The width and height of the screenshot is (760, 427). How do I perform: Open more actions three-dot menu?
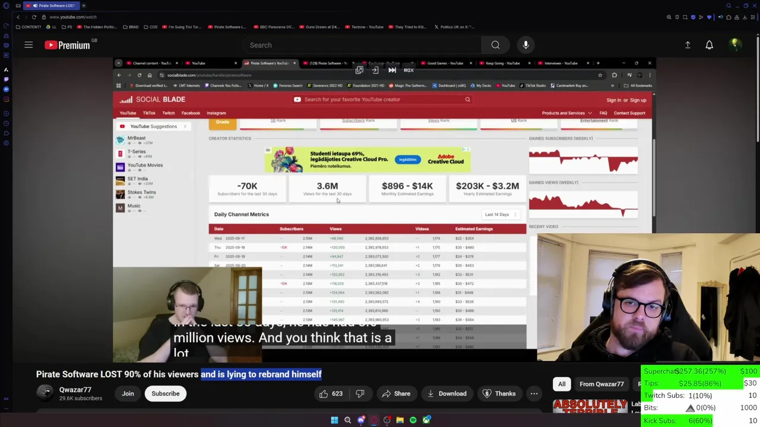pos(534,394)
